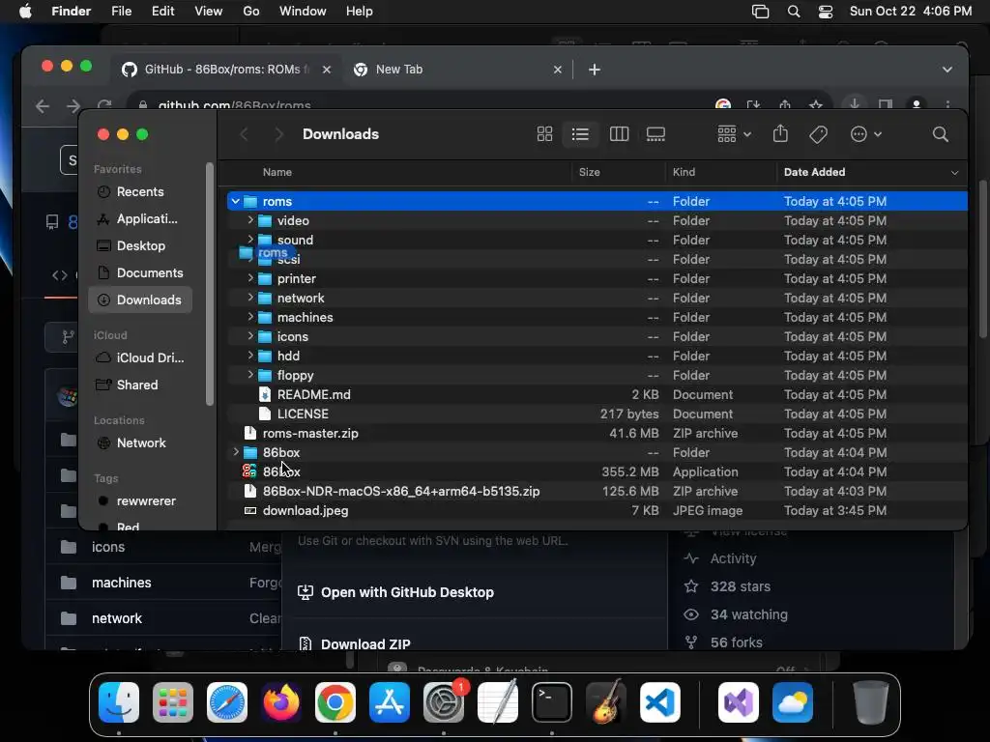Launch Terminal from the Dock
The height and width of the screenshot is (742, 990).
coord(552,702)
